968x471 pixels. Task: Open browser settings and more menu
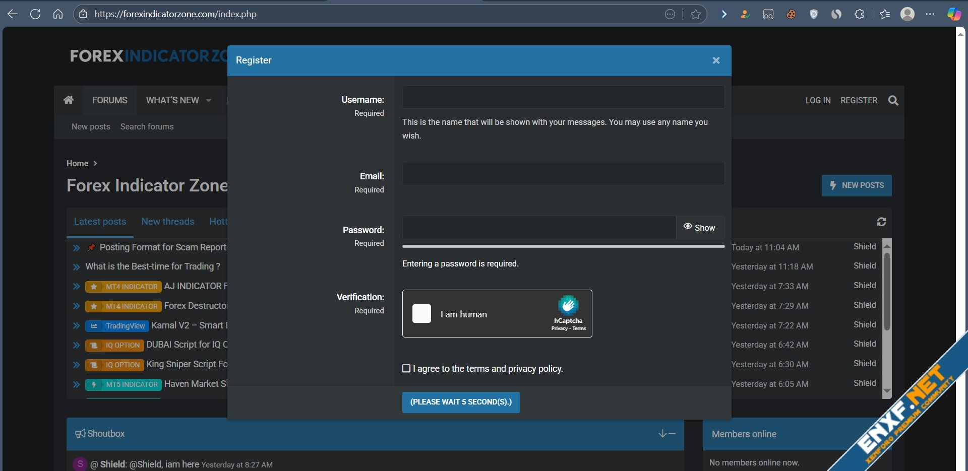coord(930,14)
